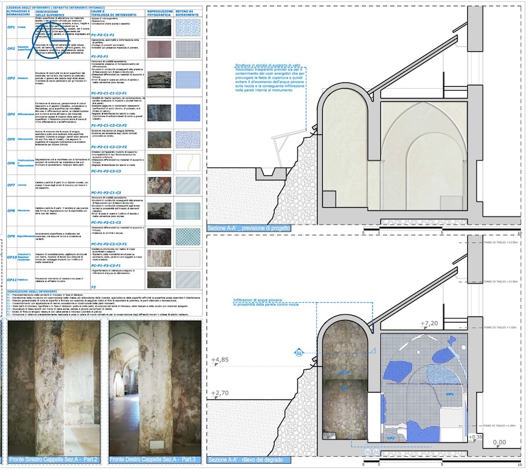Viewport: 529px width, 470px height.
Task: Click the 0.00 ground level marker
Action: point(499,443)
